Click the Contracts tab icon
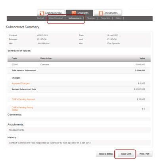The height and width of the screenshot is (165, 161). tap(74, 13)
